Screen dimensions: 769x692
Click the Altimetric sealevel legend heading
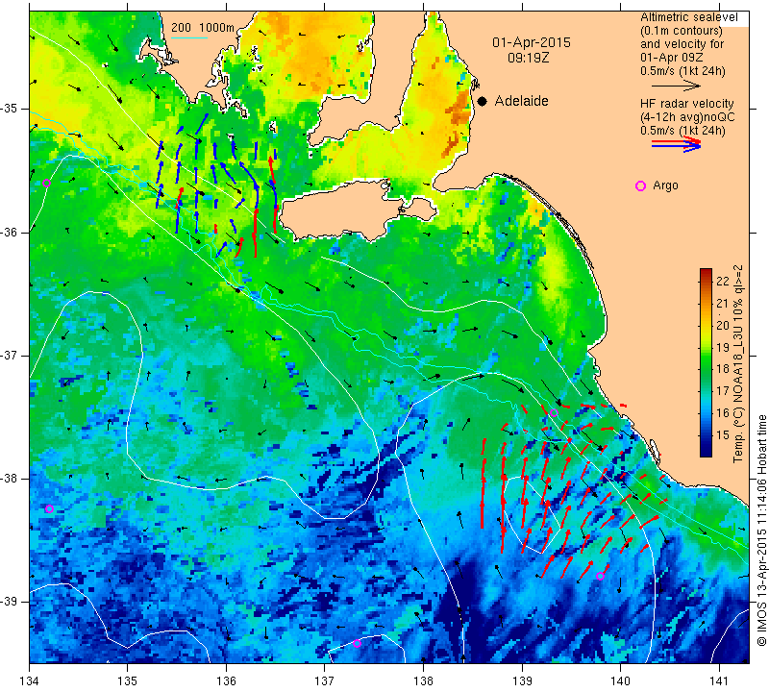689,17
